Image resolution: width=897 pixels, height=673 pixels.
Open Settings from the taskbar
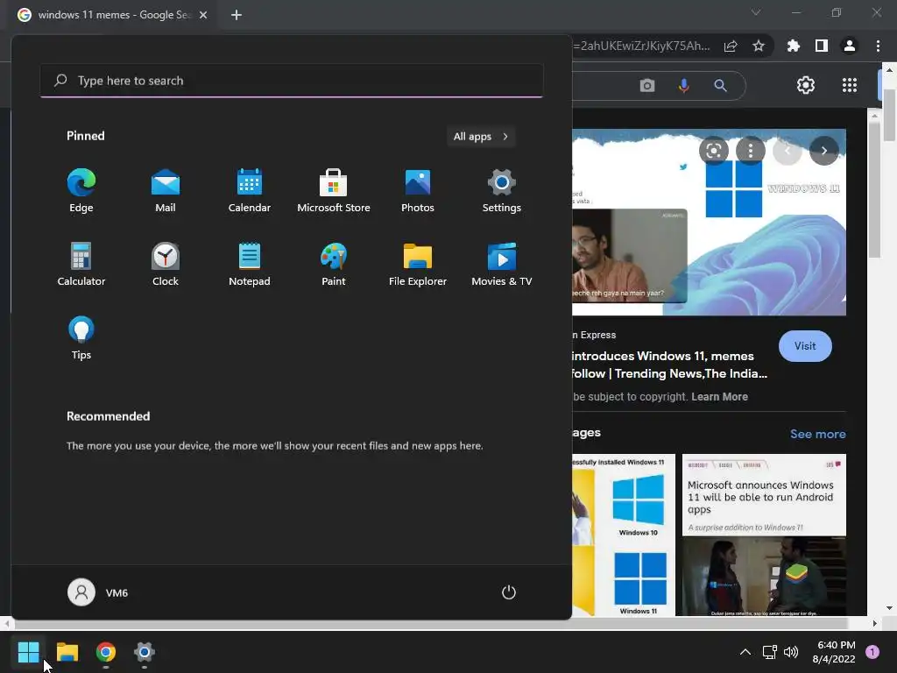[145, 652]
